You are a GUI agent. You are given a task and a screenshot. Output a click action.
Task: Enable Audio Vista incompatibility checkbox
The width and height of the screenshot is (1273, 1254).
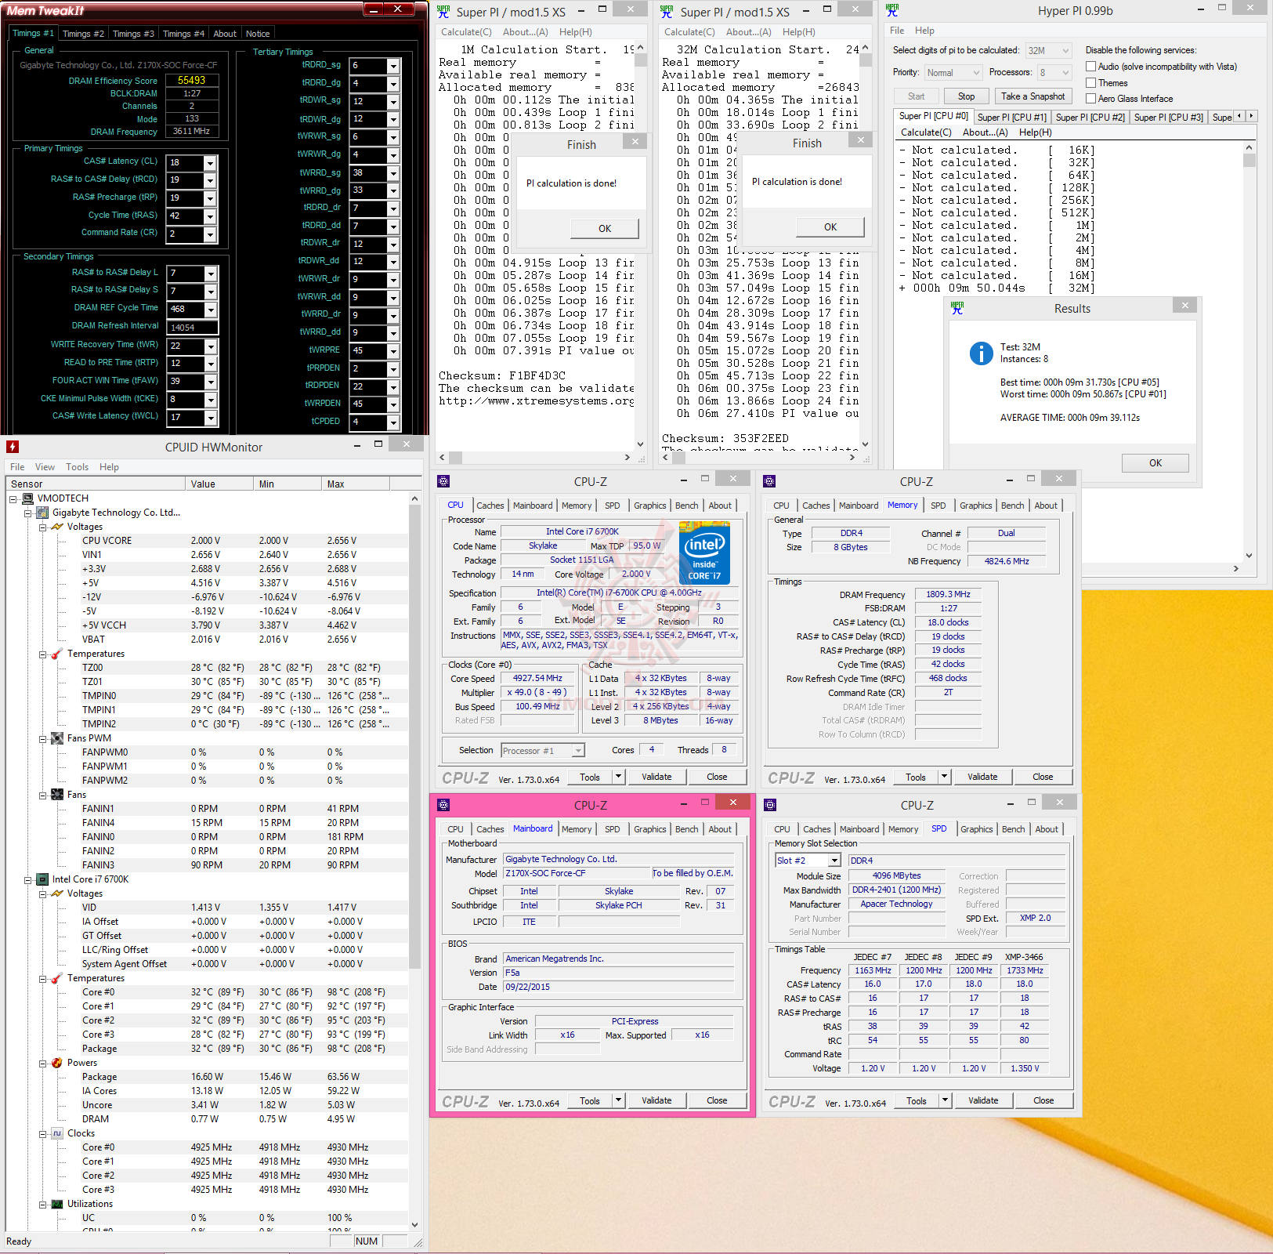click(x=1090, y=67)
